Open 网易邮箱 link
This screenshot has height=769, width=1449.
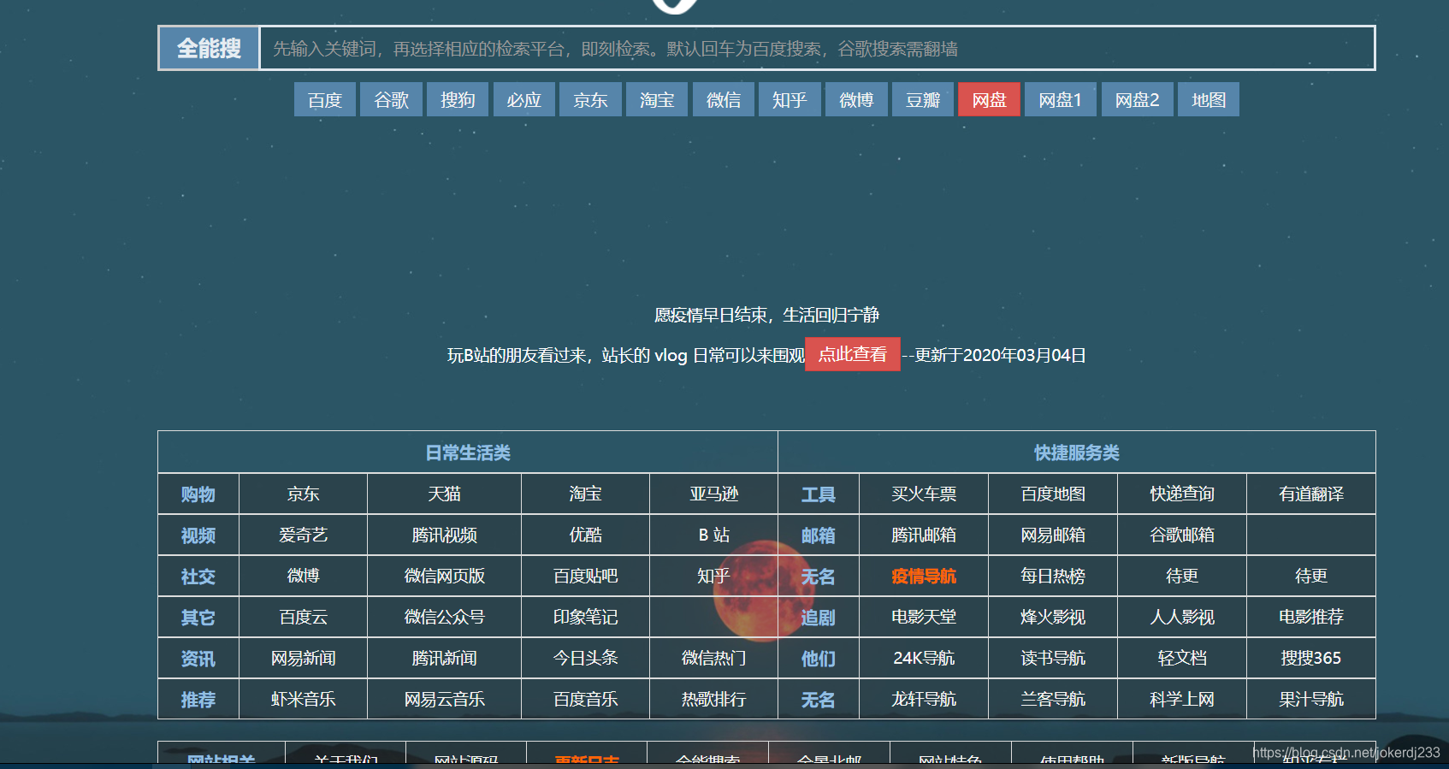1053,535
